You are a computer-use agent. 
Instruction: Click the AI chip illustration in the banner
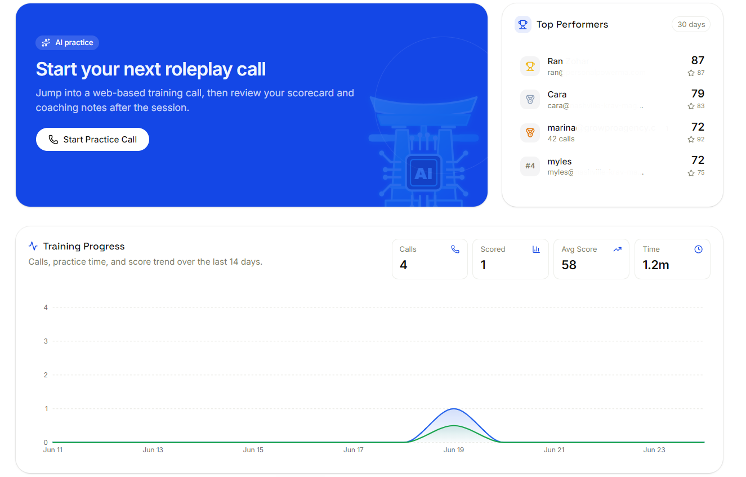point(423,173)
